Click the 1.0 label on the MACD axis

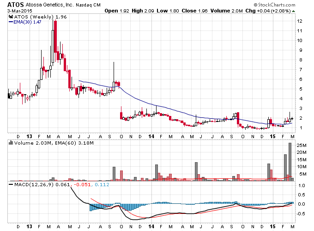(302, 186)
